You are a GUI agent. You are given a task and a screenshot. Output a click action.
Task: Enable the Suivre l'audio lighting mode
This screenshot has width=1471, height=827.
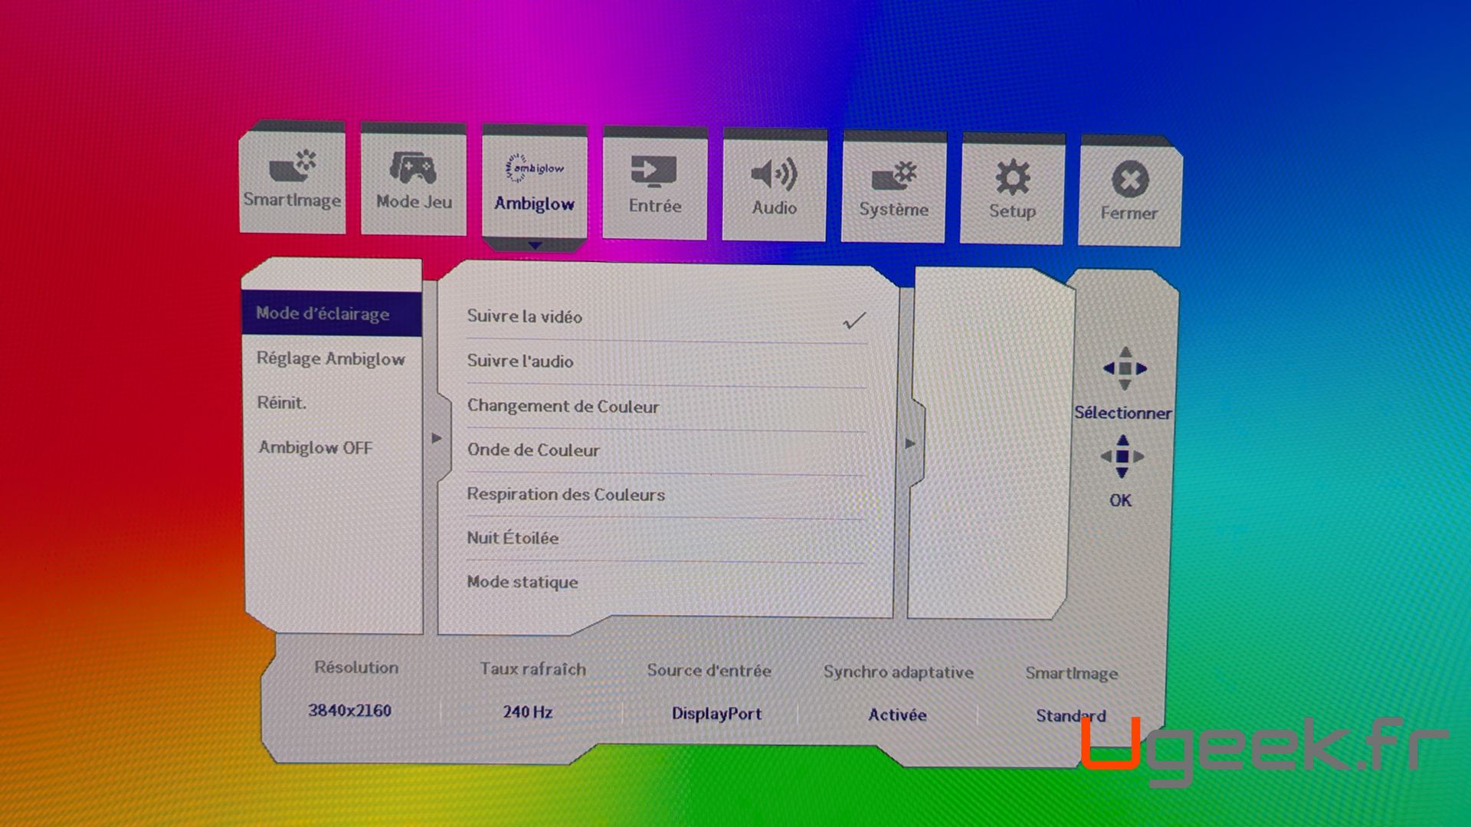[x=521, y=361]
